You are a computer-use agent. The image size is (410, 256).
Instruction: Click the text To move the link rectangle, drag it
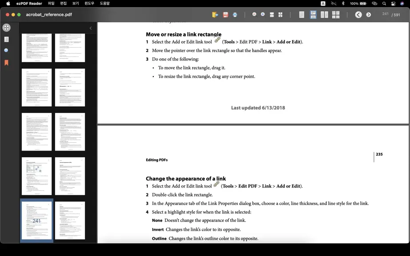(x=192, y=68)
